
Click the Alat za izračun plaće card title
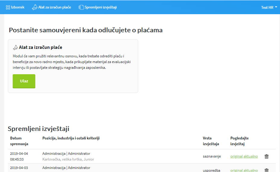[40, 47]
